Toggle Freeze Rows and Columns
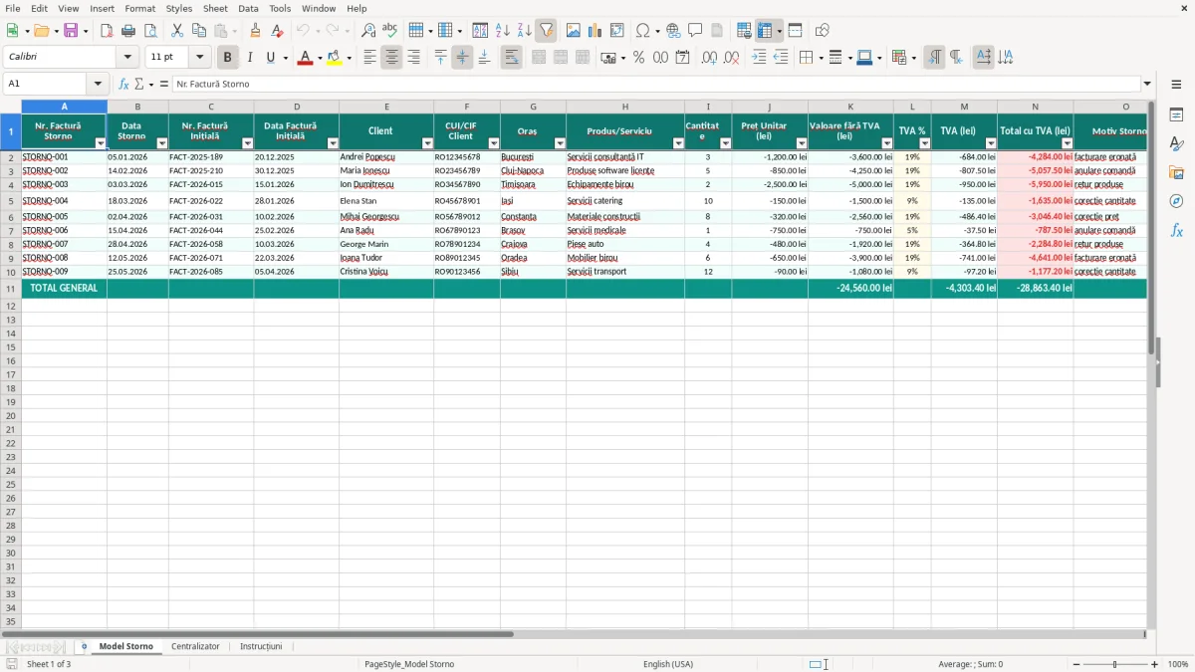The width and height of the screenshot is (1195, 672). pyautogui.click(x=765, y=31)
